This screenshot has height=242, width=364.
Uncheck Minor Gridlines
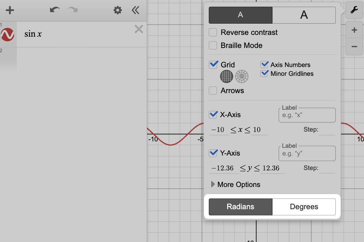click(x=265, y=74)
